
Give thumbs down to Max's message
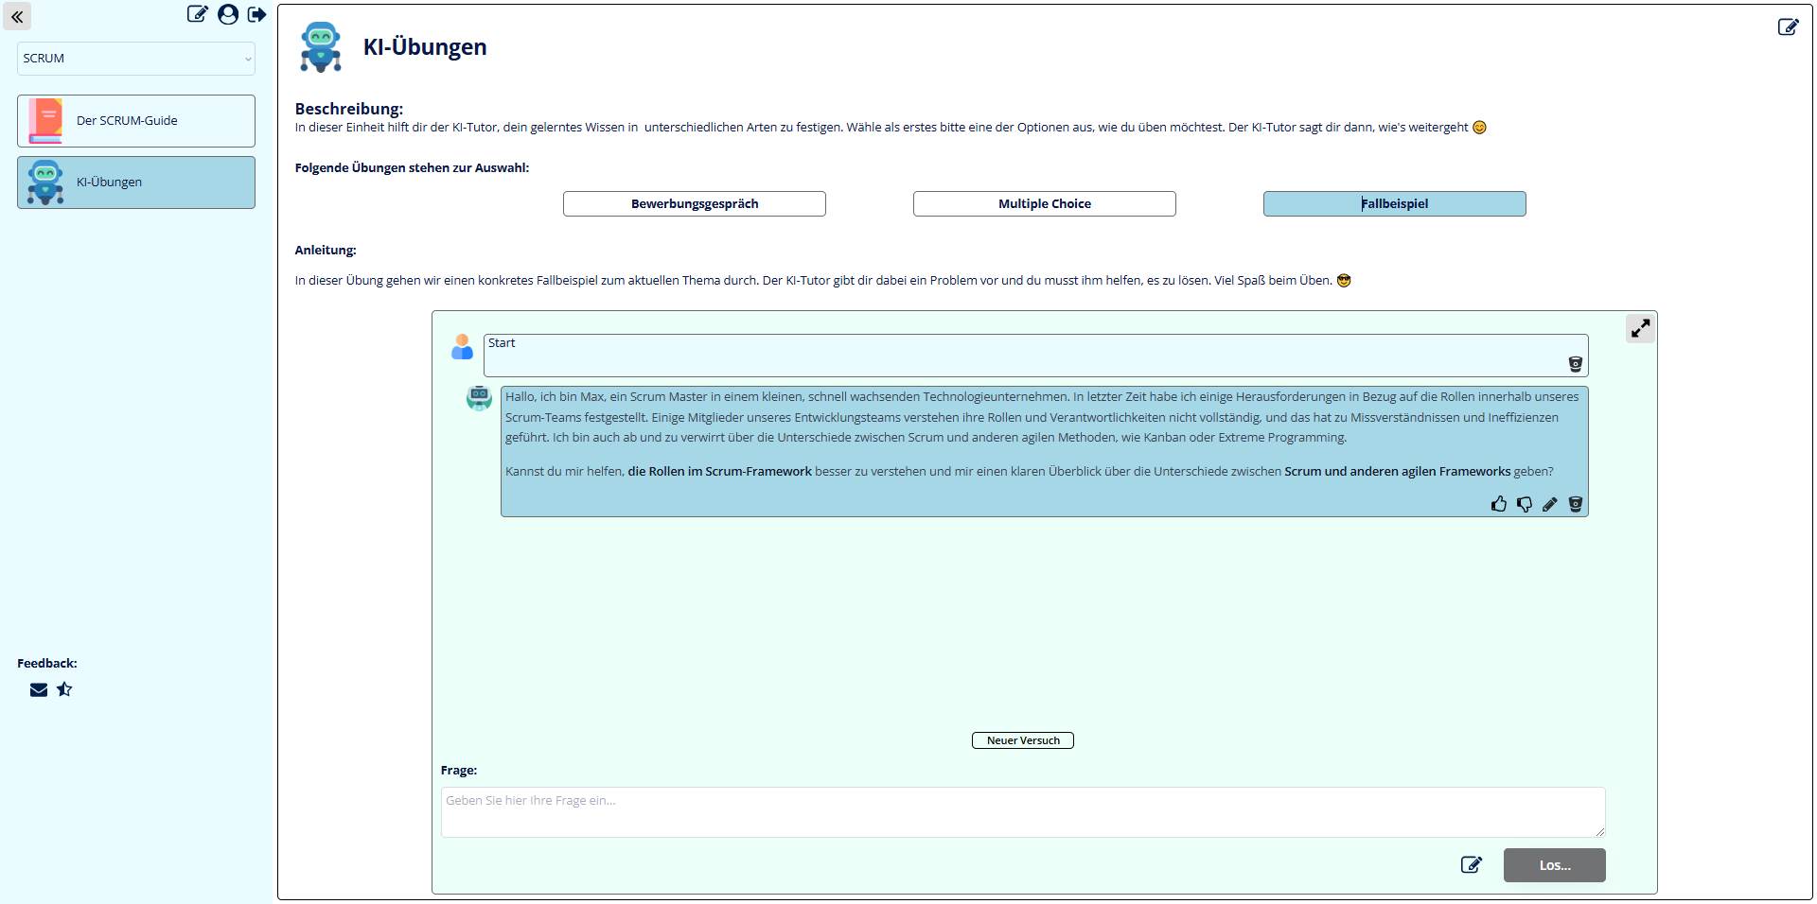click(1525, 504)
